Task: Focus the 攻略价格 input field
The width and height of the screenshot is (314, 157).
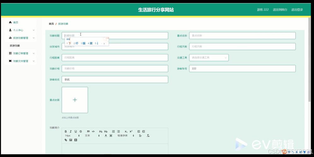Action: 115,69
